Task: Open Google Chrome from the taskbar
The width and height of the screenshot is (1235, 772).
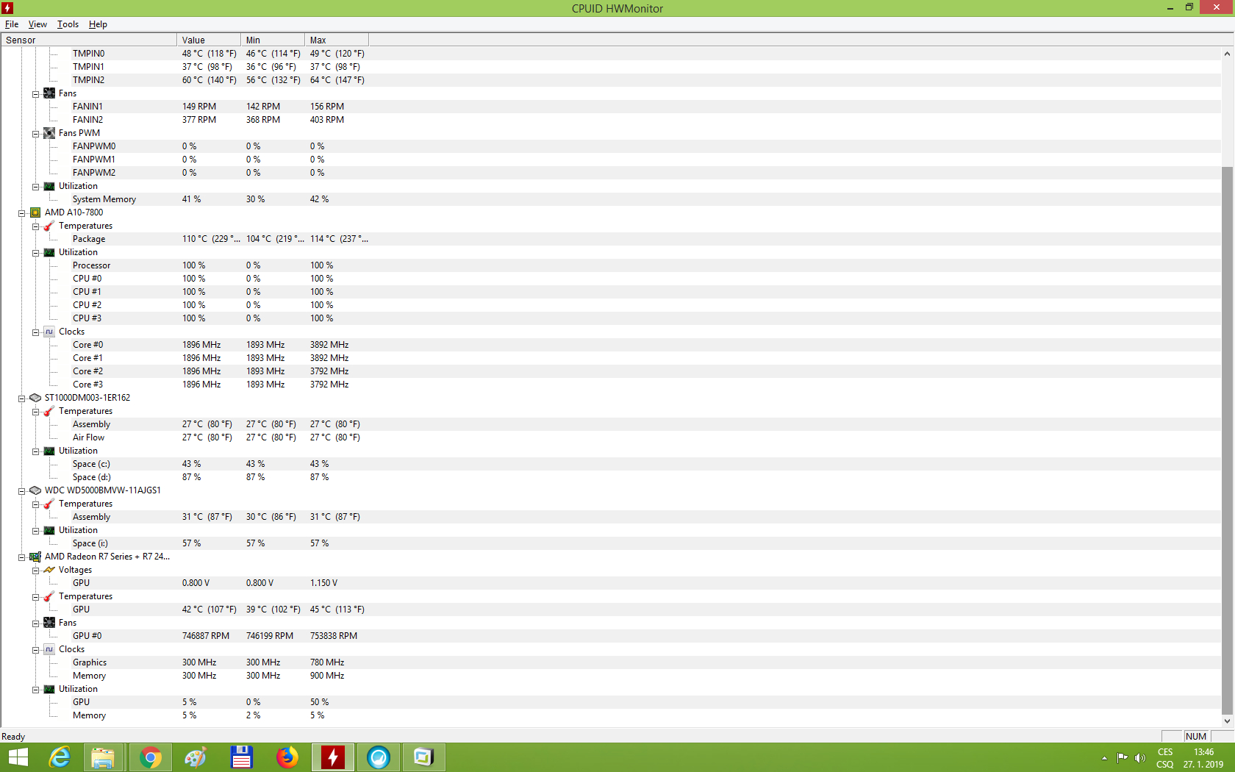Action: click(150, 757)
